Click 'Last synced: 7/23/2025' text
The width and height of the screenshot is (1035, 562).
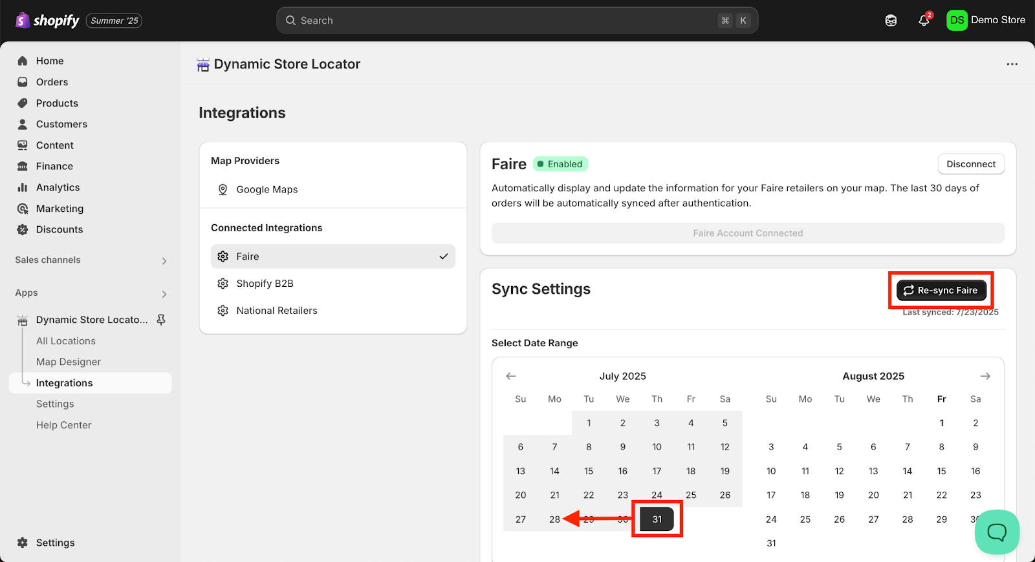coord(950,312)
